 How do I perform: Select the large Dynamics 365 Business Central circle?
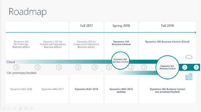(x=168, y=67)
